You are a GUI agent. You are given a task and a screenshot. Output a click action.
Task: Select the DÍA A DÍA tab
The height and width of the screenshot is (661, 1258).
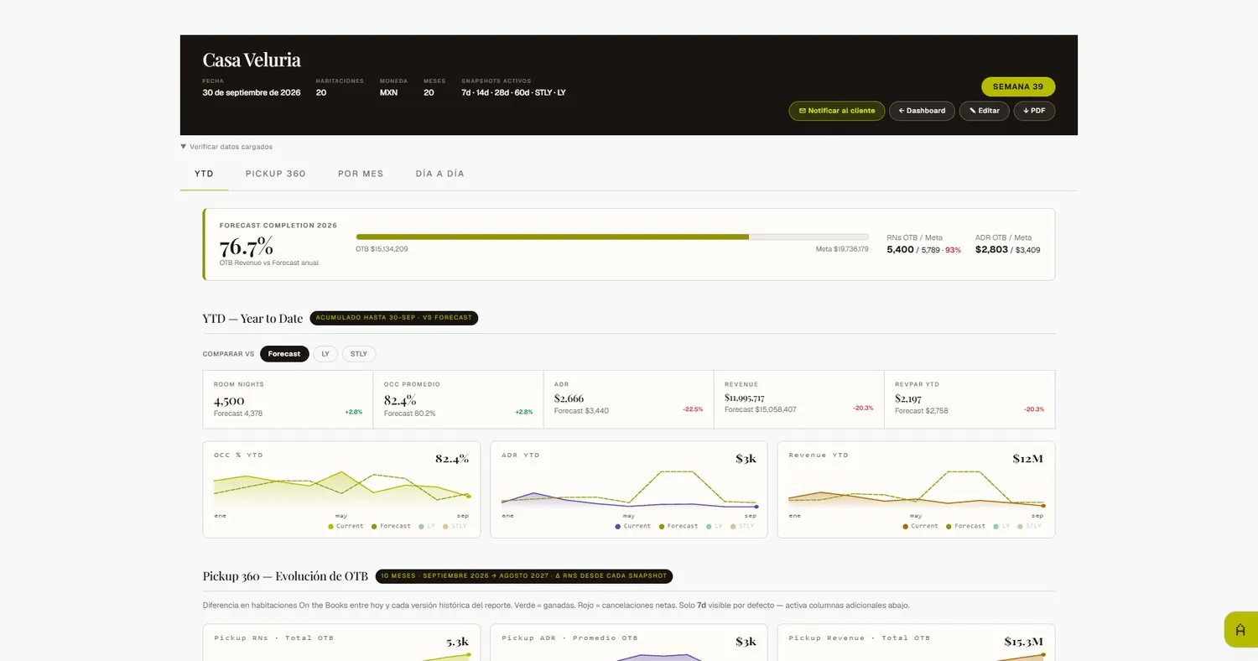coord(439,174)
